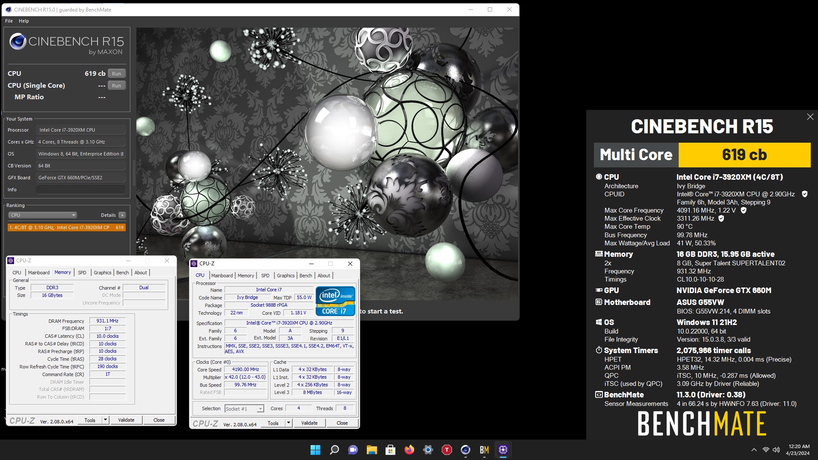Switch to Memory tab in front CPU-Z window

click(246, 276)
